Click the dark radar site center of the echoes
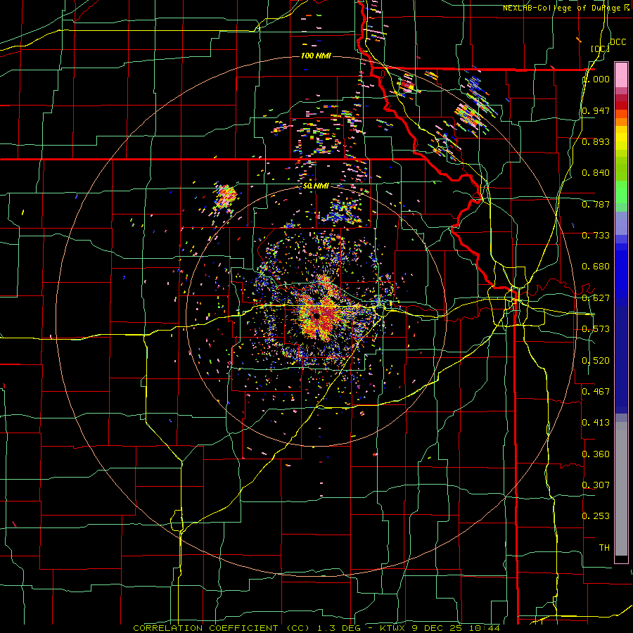This screenshot has height=633, width=633. pos(316,316)
